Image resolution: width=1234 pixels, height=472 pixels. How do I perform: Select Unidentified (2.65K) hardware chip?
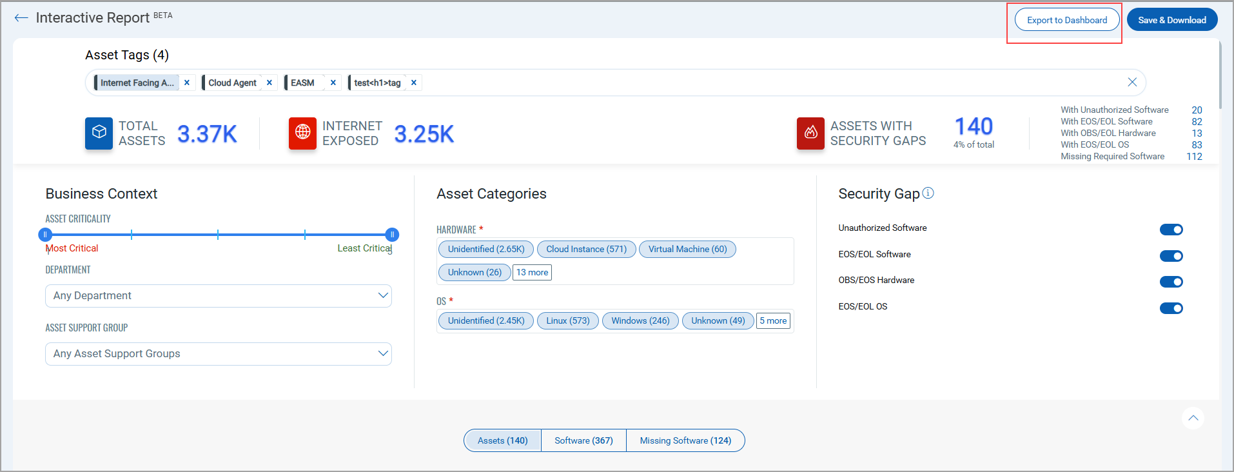click(486, 249)
